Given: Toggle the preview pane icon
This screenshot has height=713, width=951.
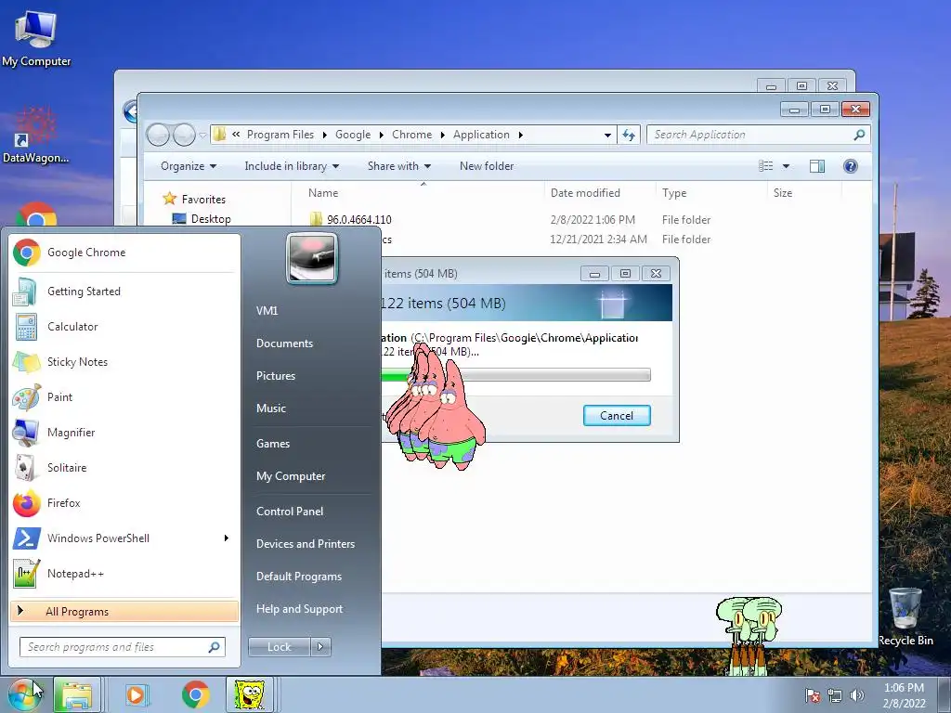Looking at the screenshot, I should coord(817,166).
